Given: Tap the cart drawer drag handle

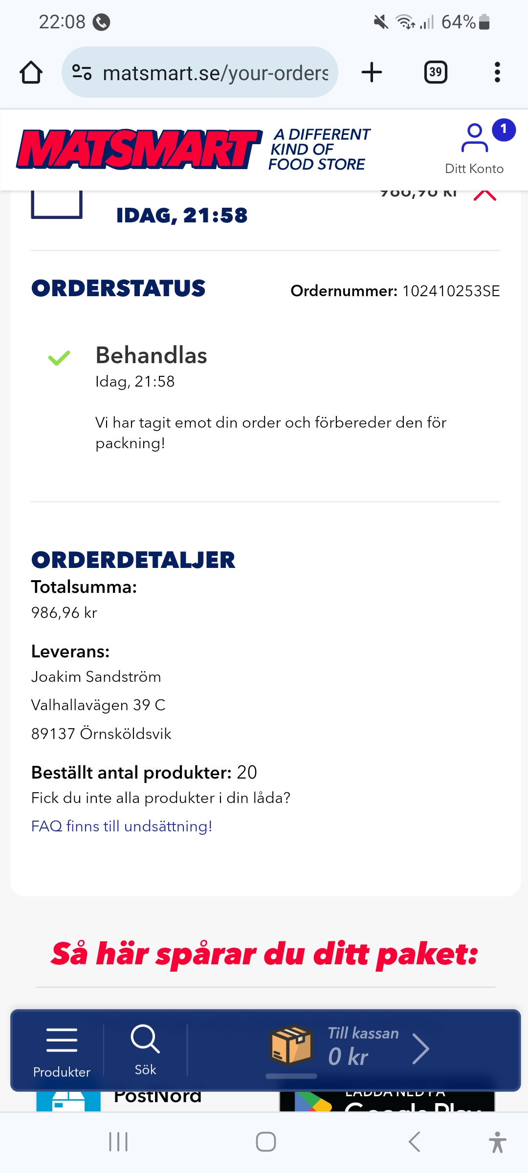Looking at the screenshot, I should pos(291,1076).
